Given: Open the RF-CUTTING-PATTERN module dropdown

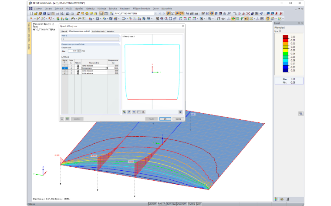Looking at the screenshot, I should pos(155,14).
